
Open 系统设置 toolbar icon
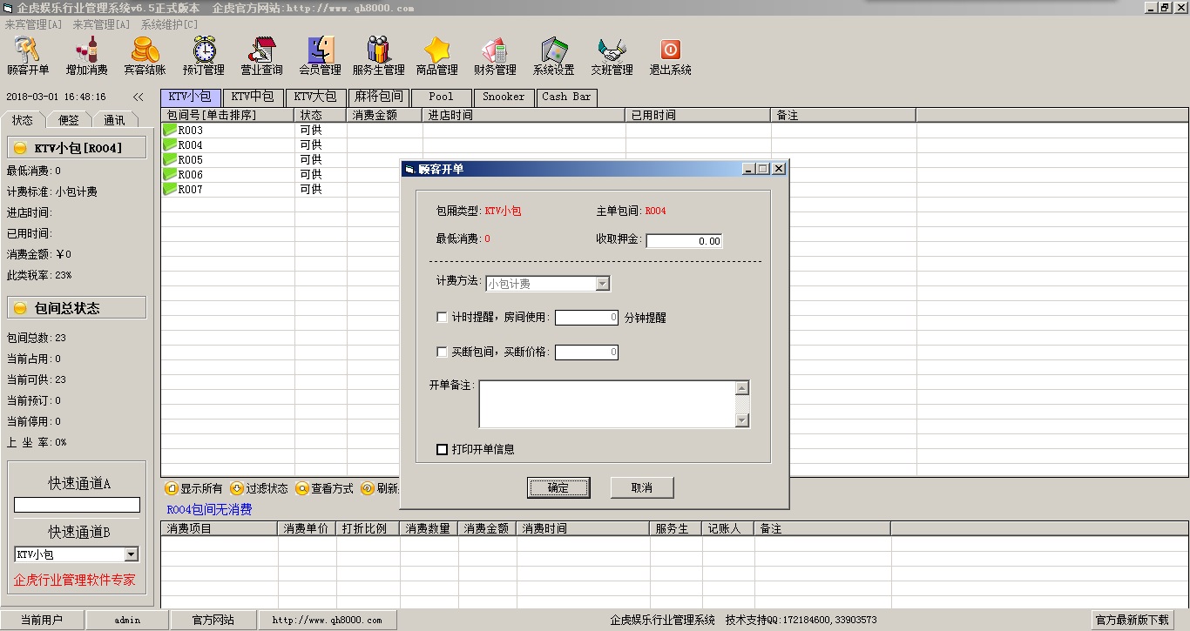point(554,57)
